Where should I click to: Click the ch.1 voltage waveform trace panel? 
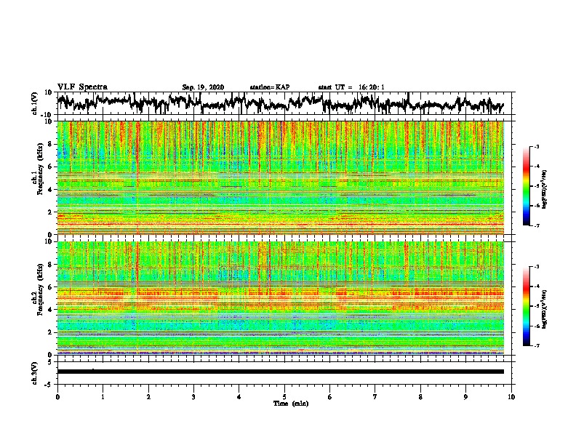[284, 103]
